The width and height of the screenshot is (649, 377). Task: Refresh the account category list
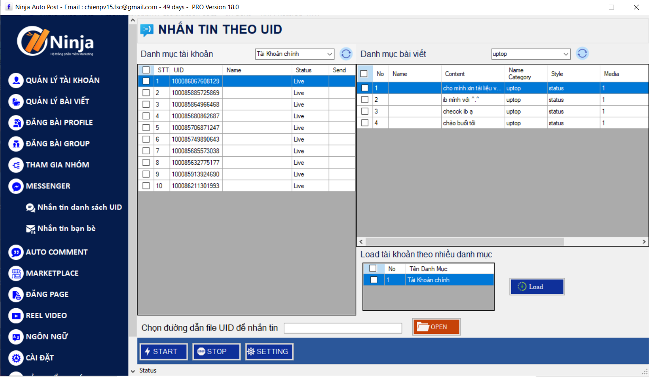(x=346, y=54)
